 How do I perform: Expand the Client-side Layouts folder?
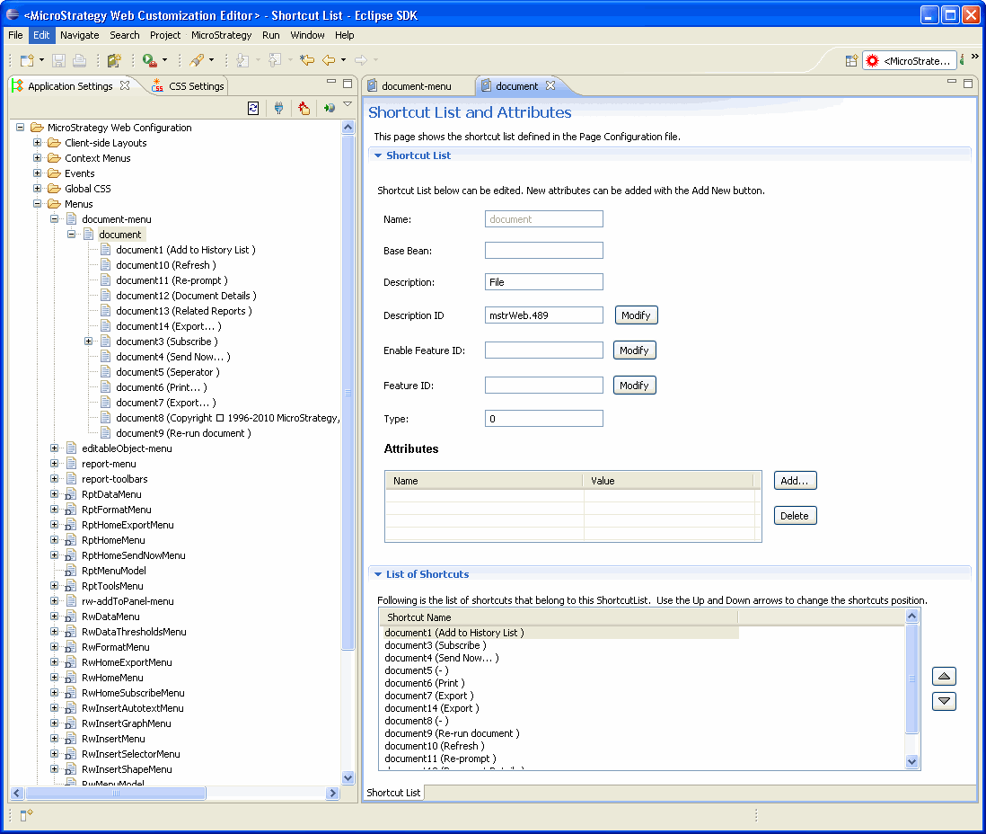pos(37,143)
